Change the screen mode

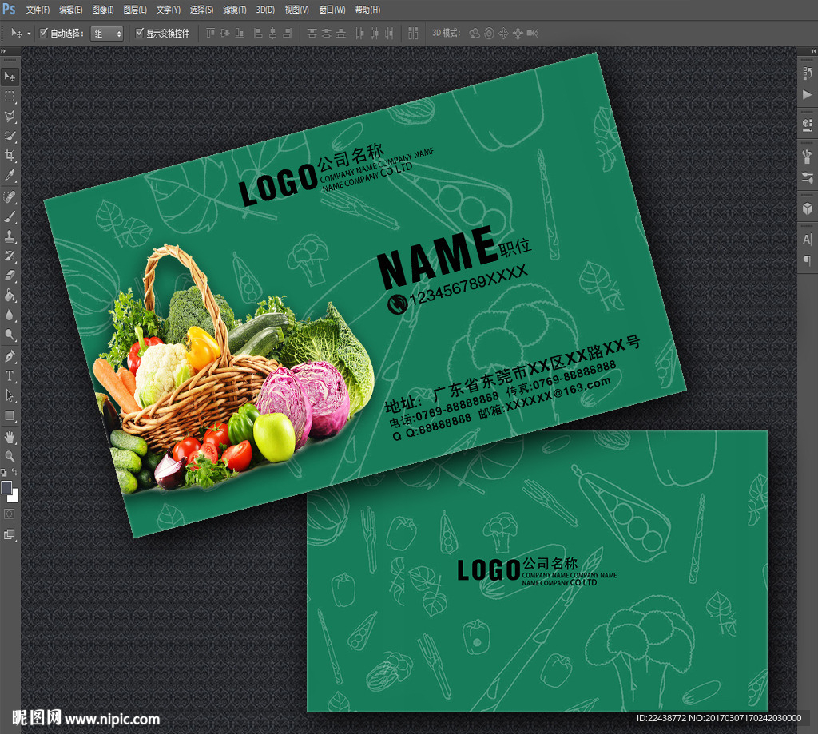pyautogui.click(x=10, y=534)
